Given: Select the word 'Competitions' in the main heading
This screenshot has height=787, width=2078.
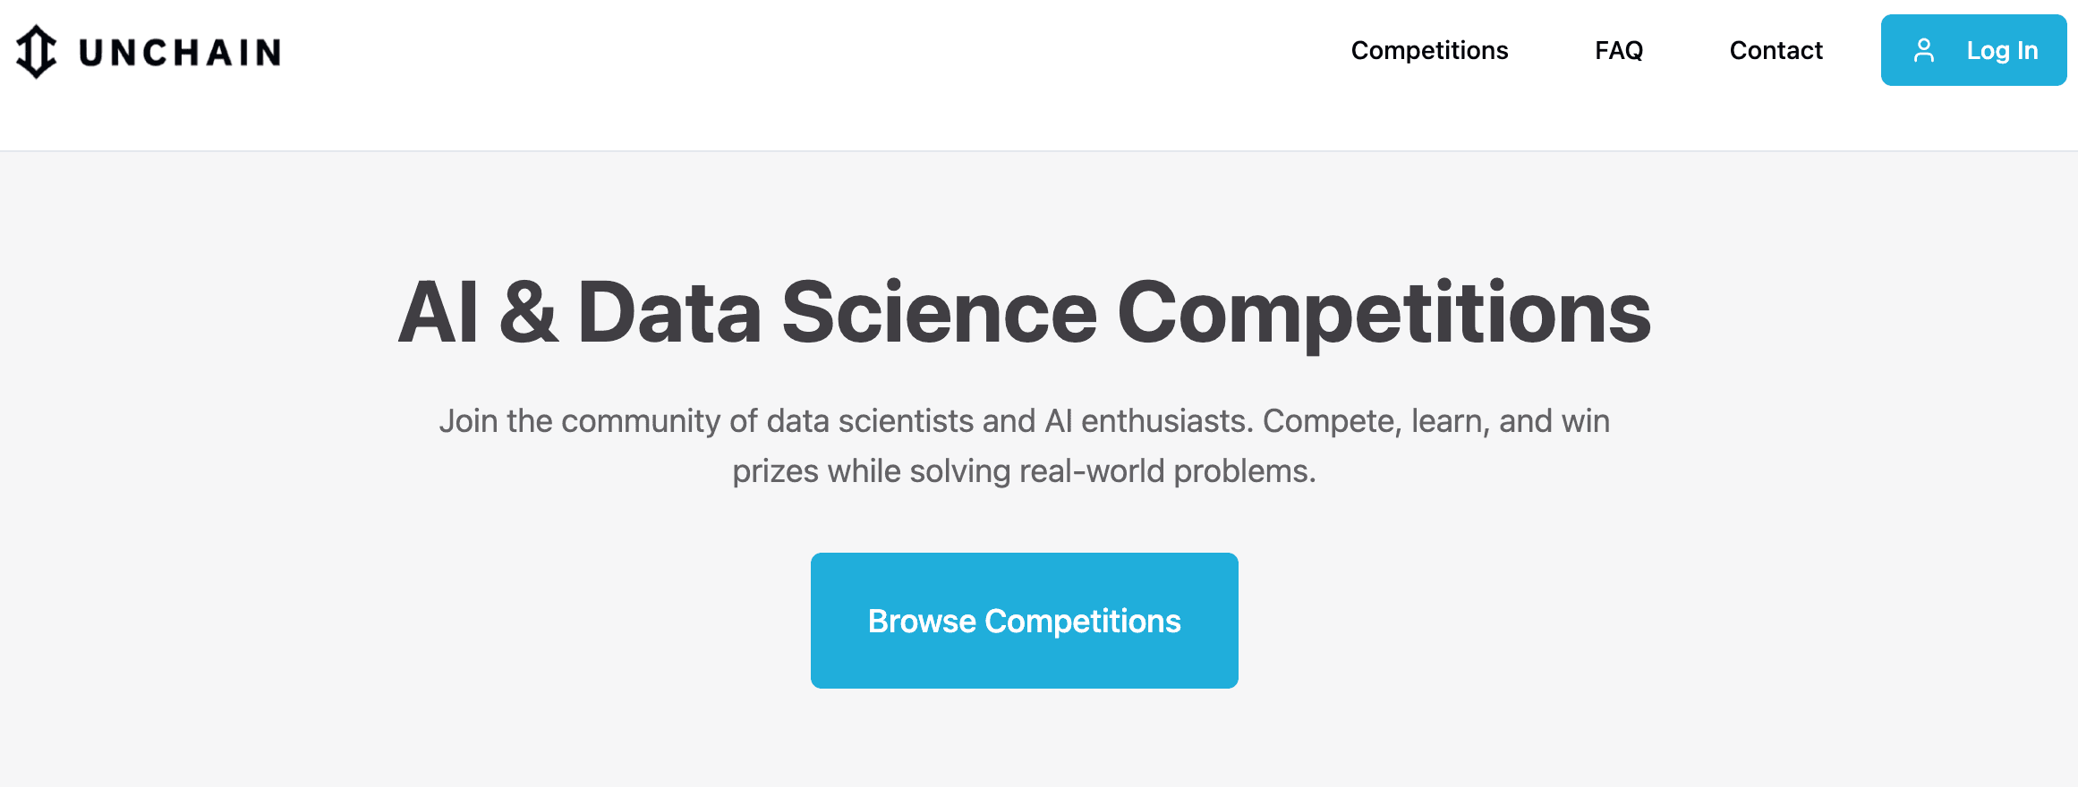Looking at the screenshot, I should (x=1384, y=312).
